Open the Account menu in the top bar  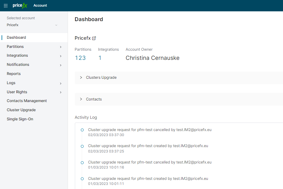tap(40, 5)
